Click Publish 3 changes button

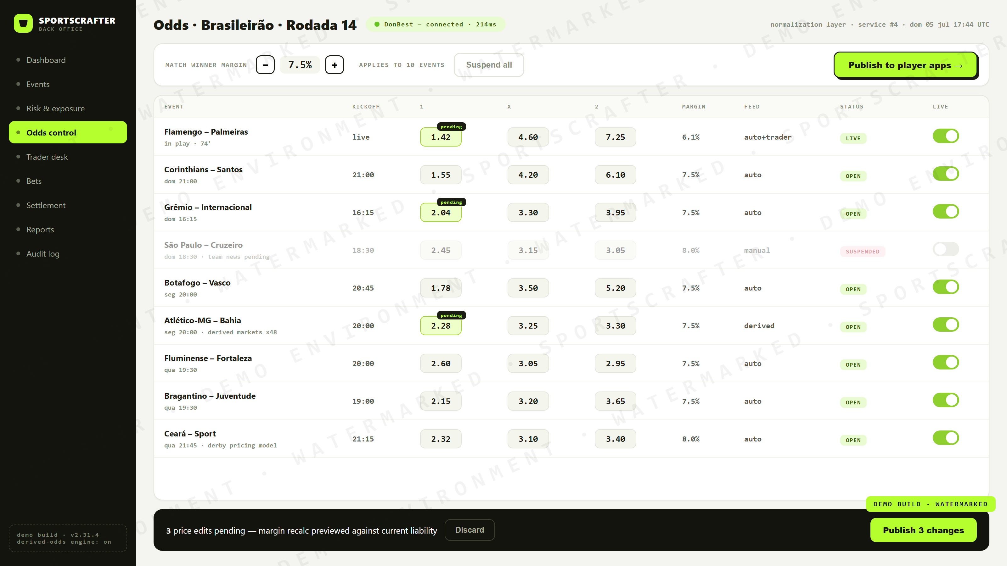click(x=923, y=530)
